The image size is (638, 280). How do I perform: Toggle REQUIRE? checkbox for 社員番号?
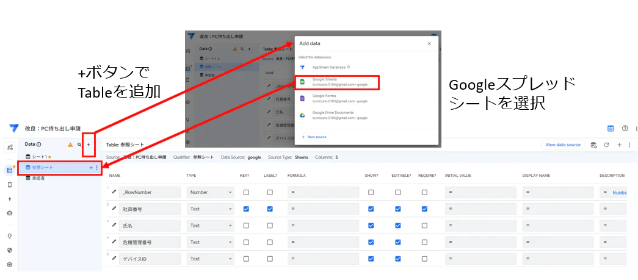424,209
